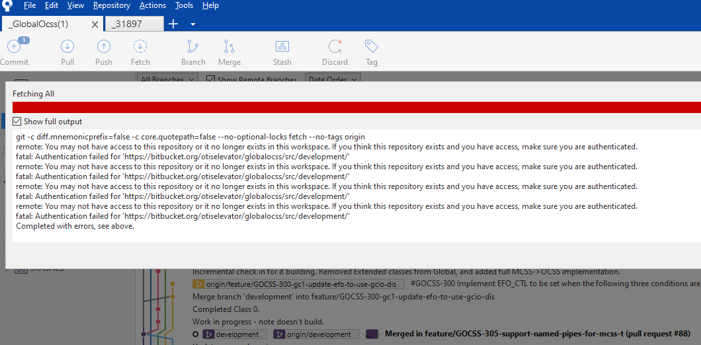
Task: Click the Fetch toolbar icon
Action: tap(140, 46)
